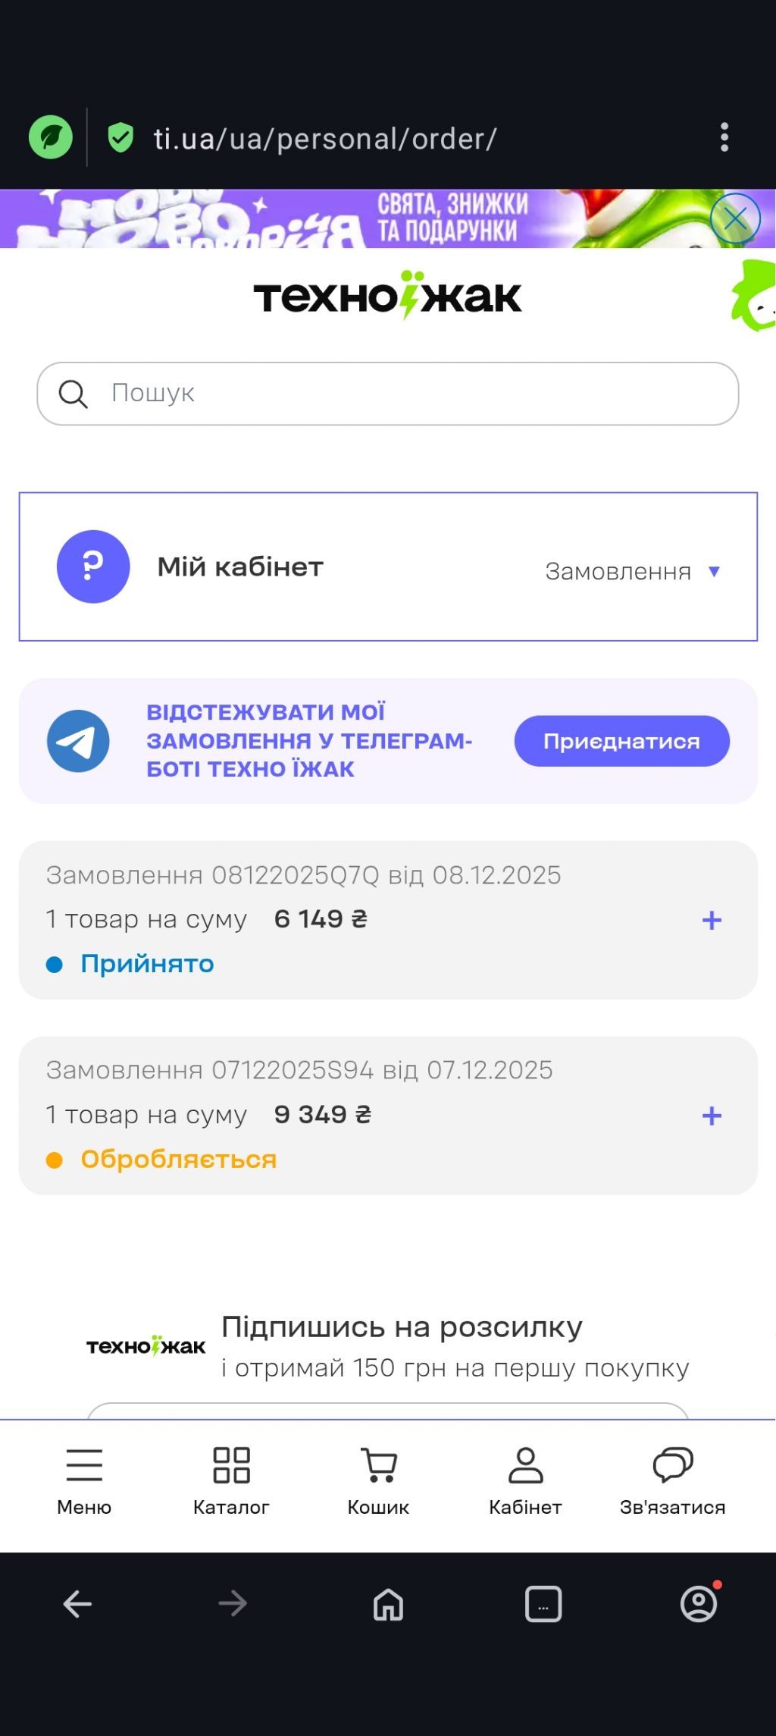This screenshot has height=1736, width=776.
Task: Open the Меню navigation tab
Action: click(x=84, y=1480)
